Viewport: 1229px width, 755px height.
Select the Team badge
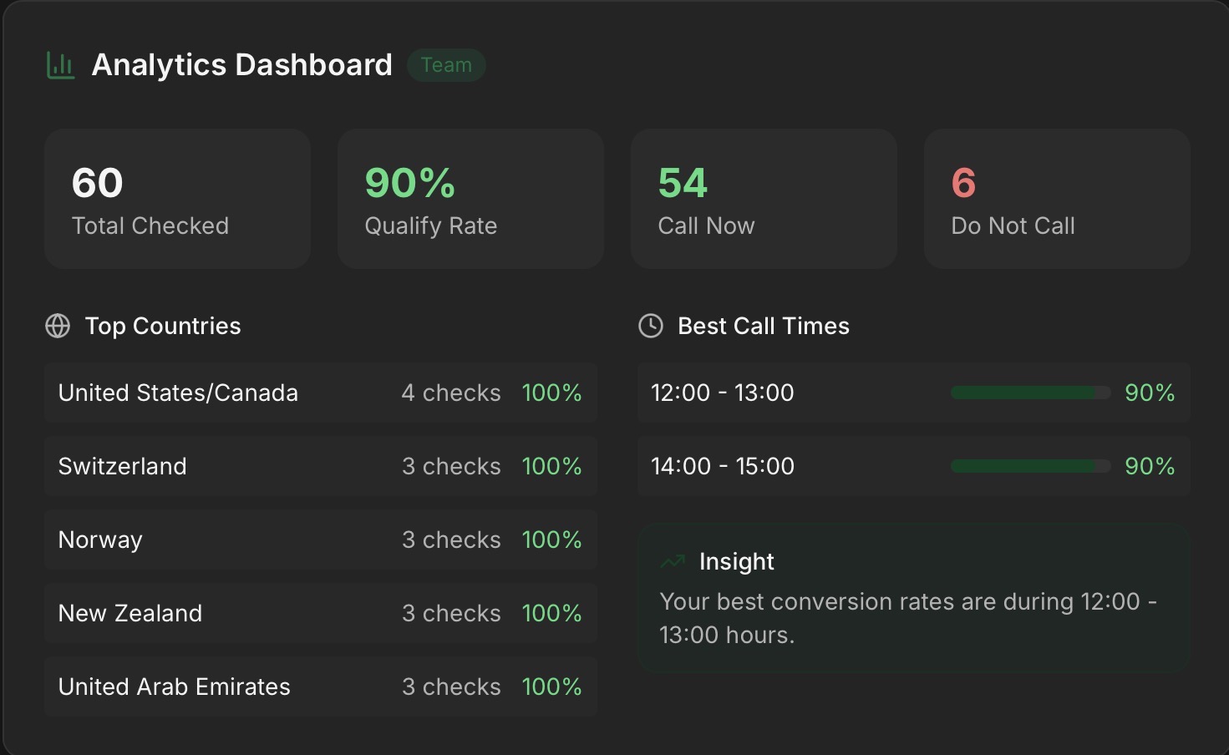click(446, 65)
